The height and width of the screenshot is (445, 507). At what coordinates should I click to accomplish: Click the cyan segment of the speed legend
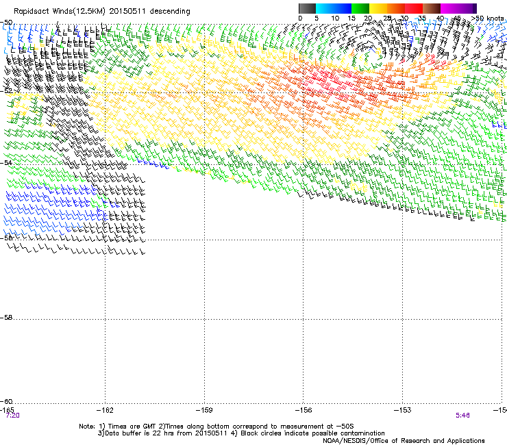point(325,8)
